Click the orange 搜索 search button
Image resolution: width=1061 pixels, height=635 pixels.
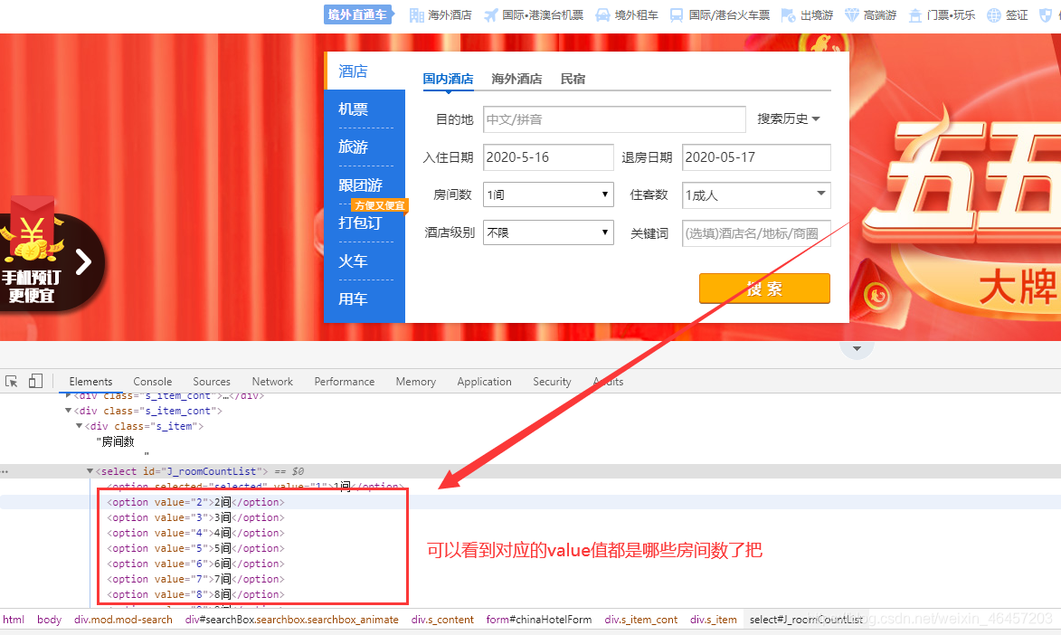[x=764, y=288]
